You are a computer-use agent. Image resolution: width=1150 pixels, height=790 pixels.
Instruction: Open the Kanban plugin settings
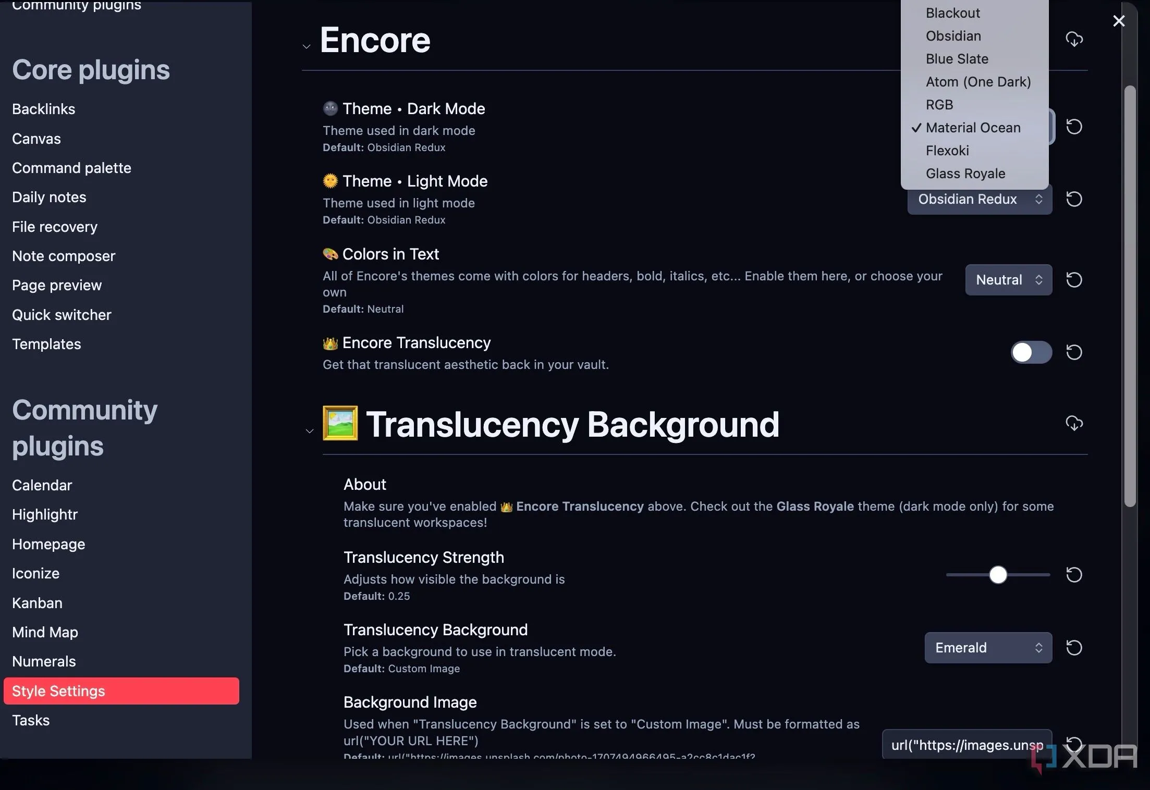point(37,603)
